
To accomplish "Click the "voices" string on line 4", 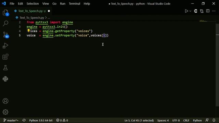I will pyautogui.click(x=83, y=31).
